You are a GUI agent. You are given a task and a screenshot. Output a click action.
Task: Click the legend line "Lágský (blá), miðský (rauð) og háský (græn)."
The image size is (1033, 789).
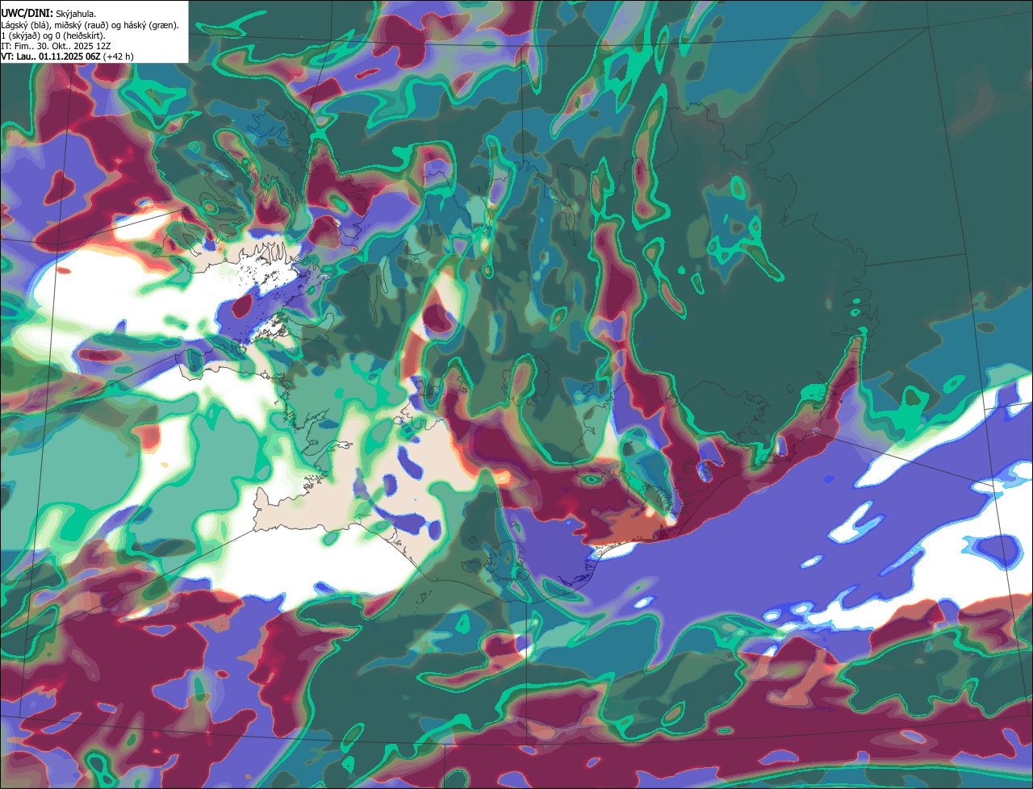pyautogui.click(x=90, y=25)
